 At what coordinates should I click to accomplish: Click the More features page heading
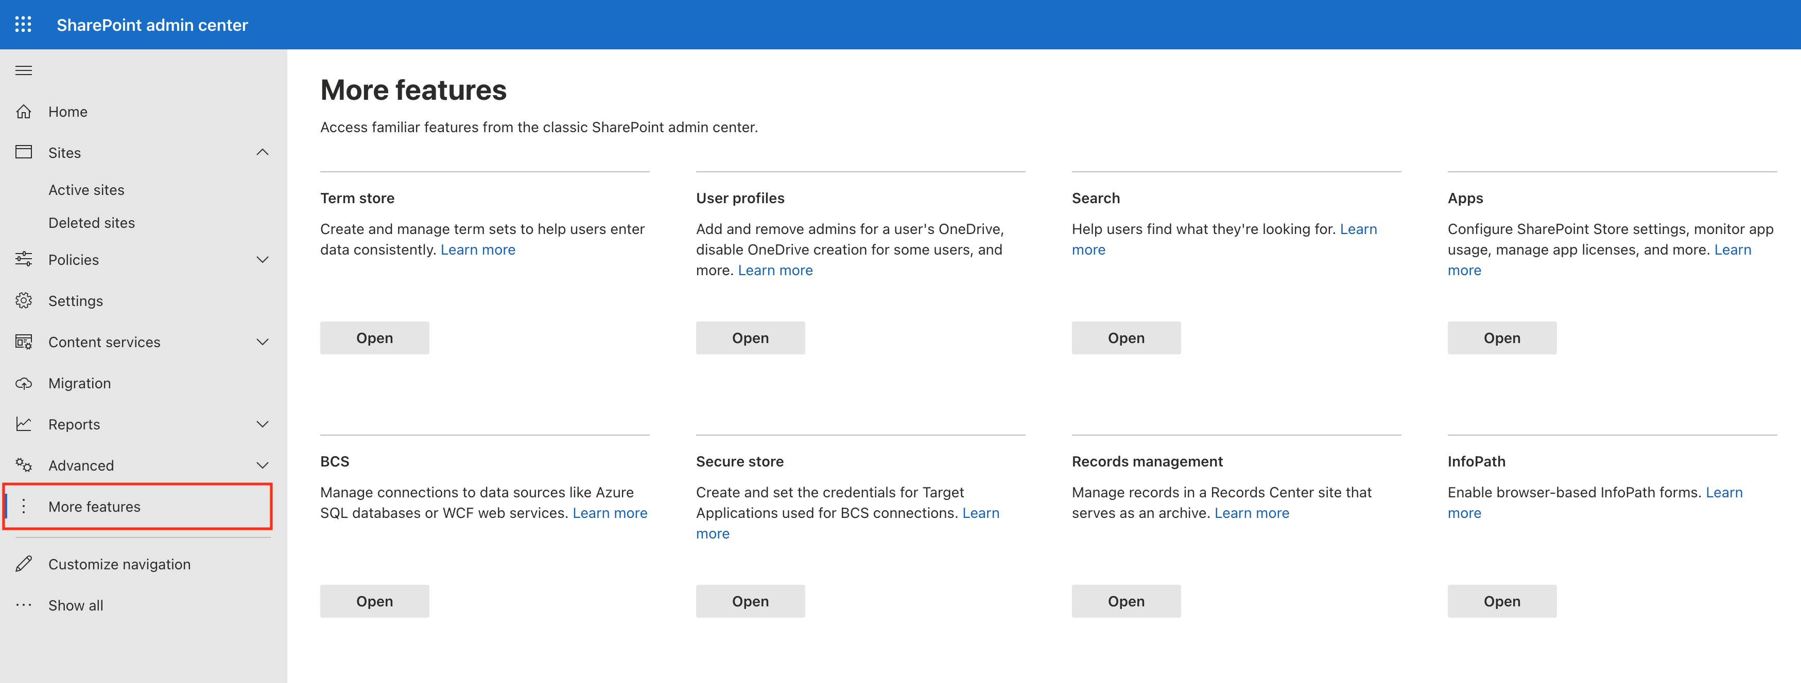click(x=413, y=90)
